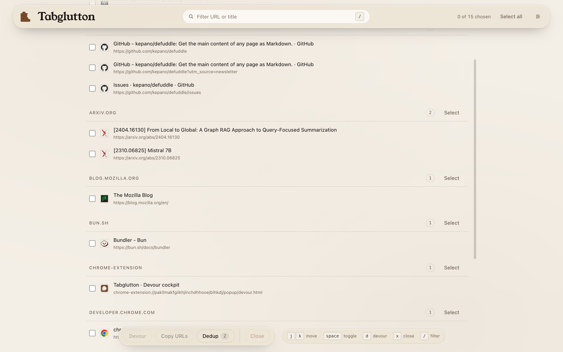This screenshot has height=352, width=563.
Task: Click GitHub favicon next to Issues tab
Action: 104,88
